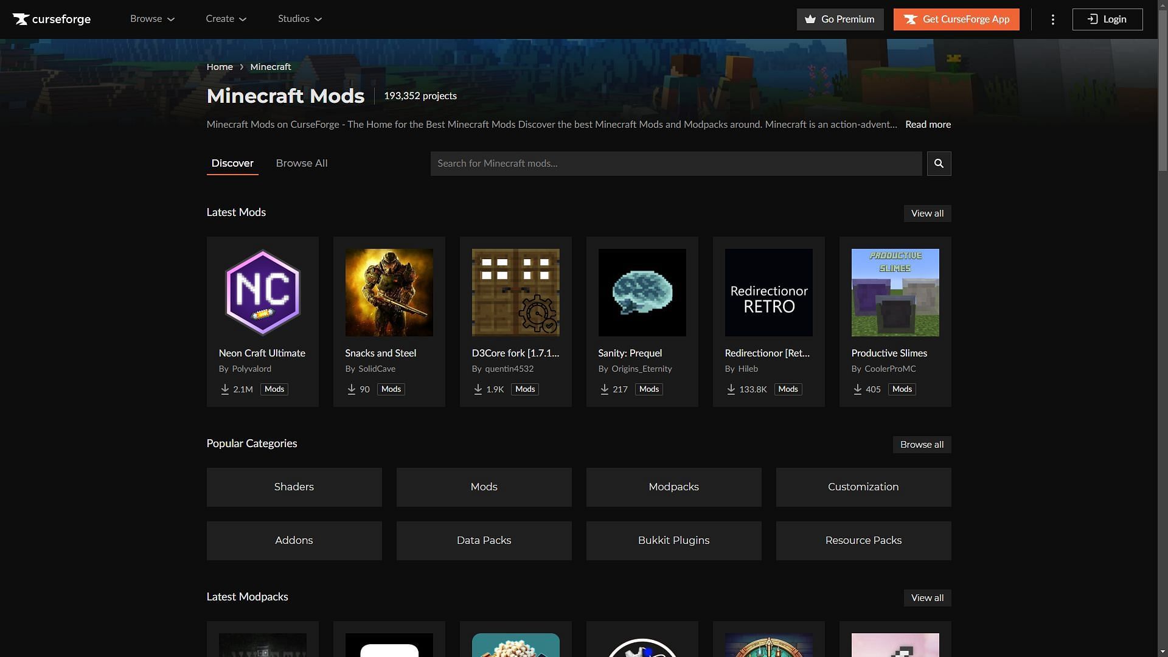The image size is (1168, 657).
Task: Select the Discover tab
Action: [232, 163]
